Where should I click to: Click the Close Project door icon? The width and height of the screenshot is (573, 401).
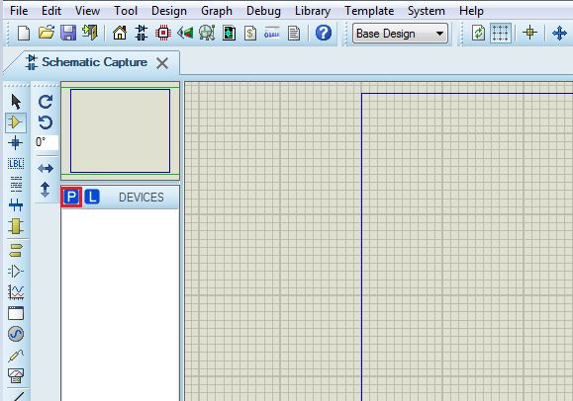(x=90, y=34)
